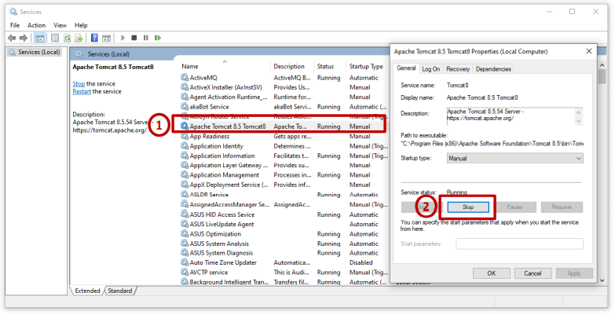Click the Restart Service icon in the toolbar
Viewport: 615px width, 315px height.
158,38
